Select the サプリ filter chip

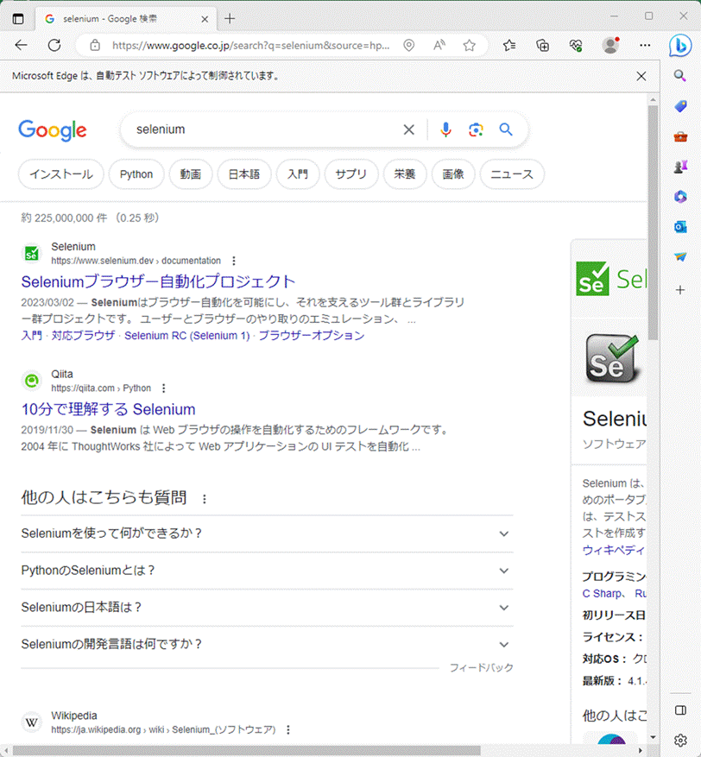point(351,174)
